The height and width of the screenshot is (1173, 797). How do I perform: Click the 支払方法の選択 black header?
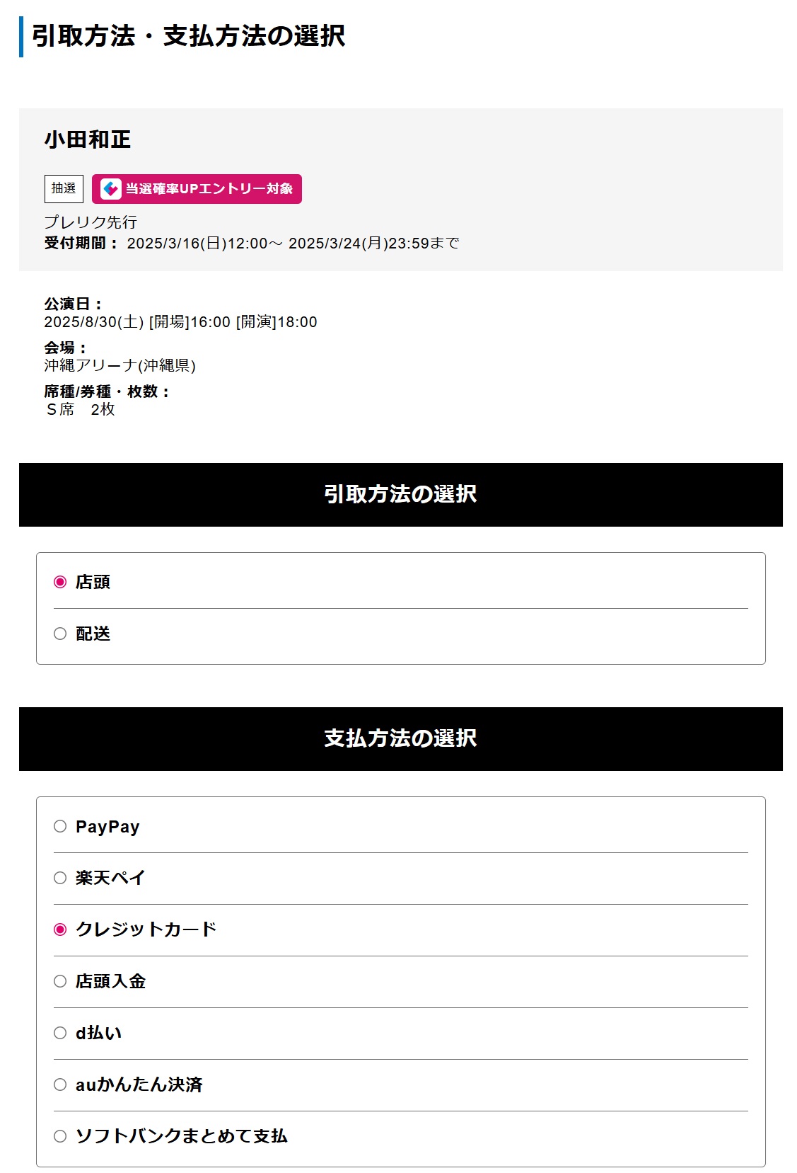pyautogui.click(x=401, y=739)
